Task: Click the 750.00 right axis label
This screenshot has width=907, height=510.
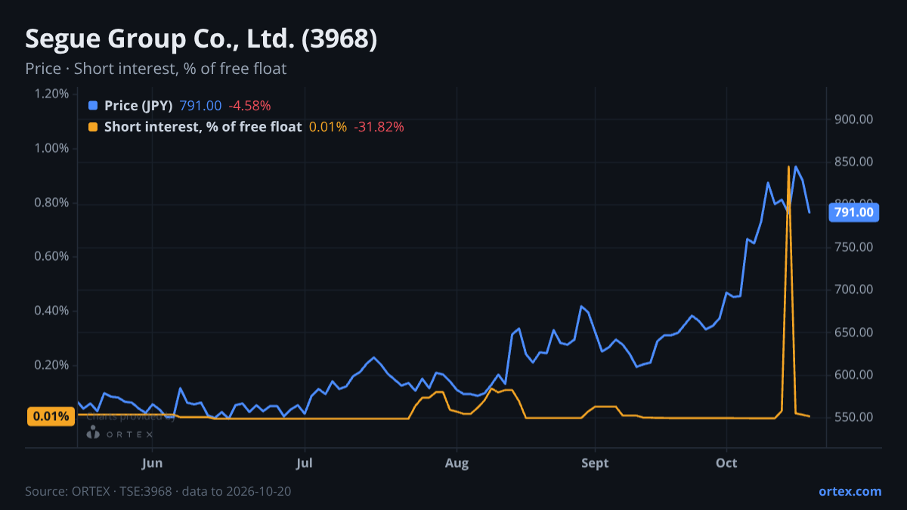Action: [x=854, y=247]
